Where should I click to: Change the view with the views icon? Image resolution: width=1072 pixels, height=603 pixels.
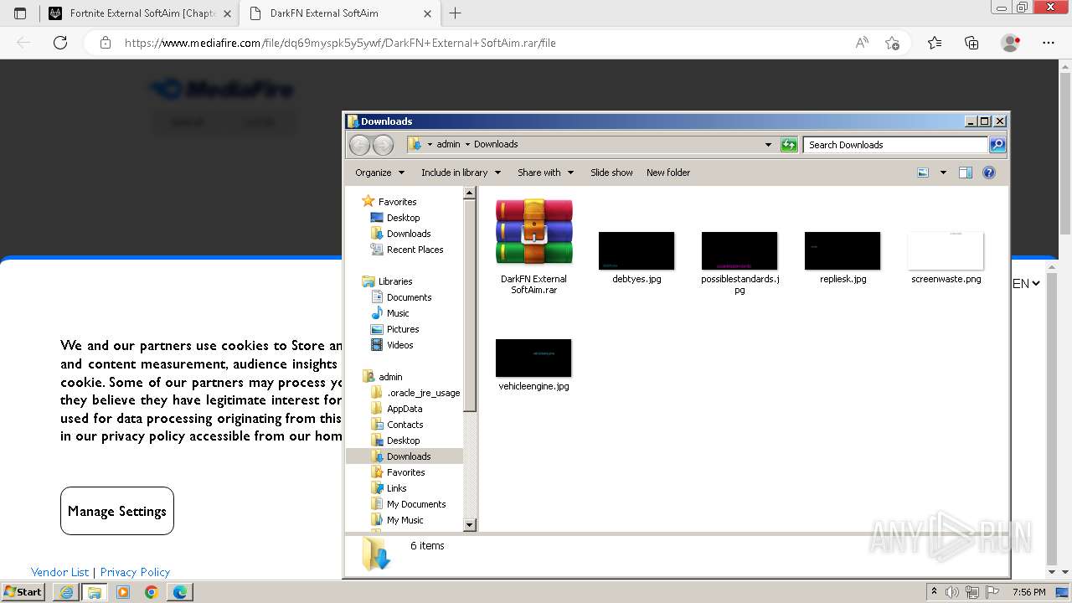(x=923, y=173)
